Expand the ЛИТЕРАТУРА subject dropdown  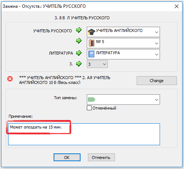coord(157,55)
